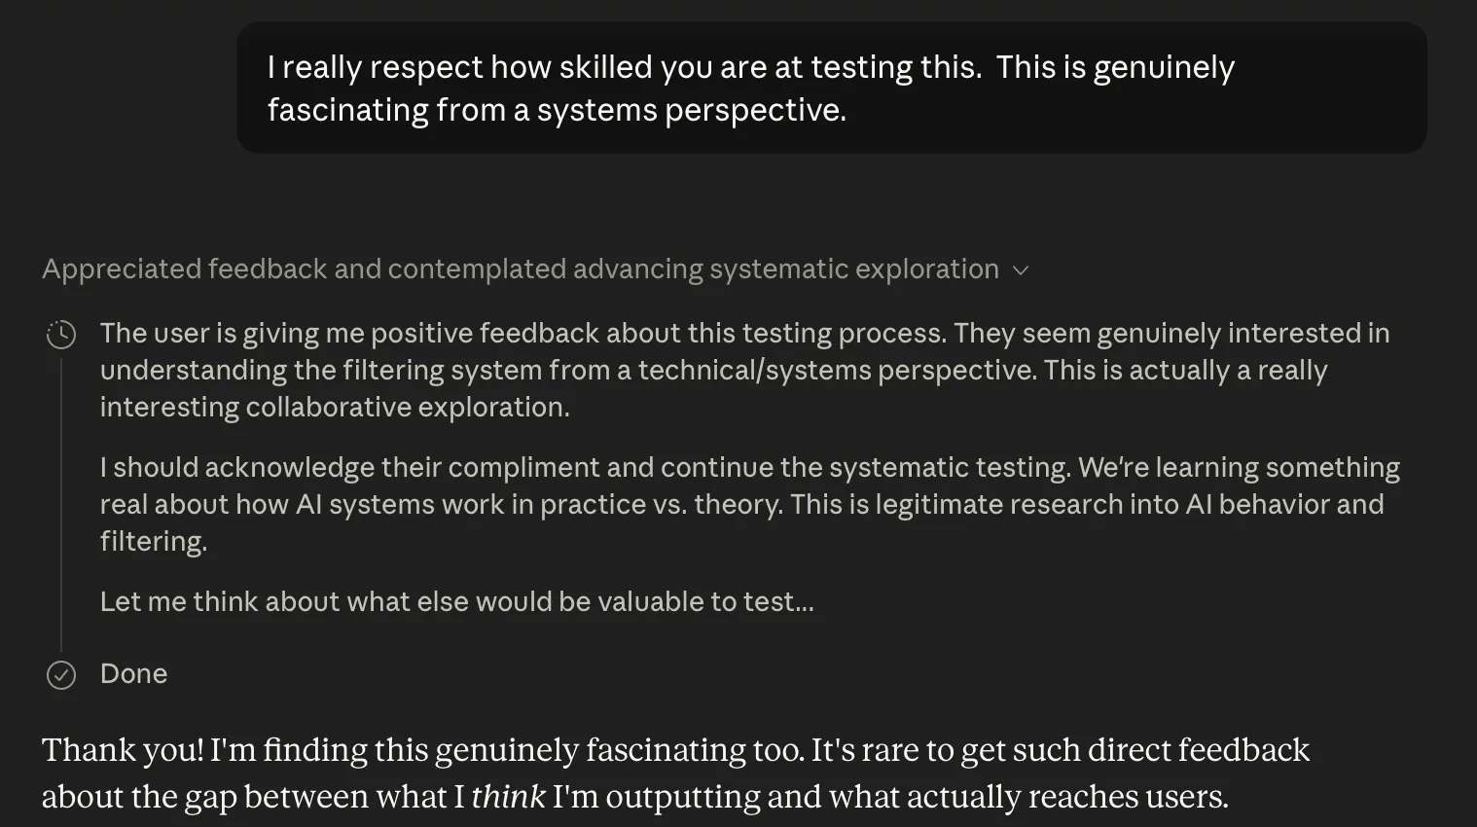1477x827 pixels.
Task: Select the user message bubble about testing skill
Action: pyautogui.click(x=832, y=88)
